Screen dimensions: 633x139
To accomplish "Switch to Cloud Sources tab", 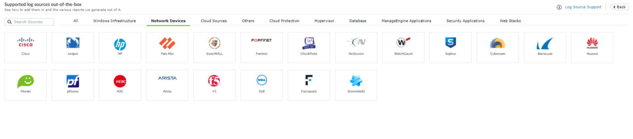I will pyautogui.click(x=214, y=21).
